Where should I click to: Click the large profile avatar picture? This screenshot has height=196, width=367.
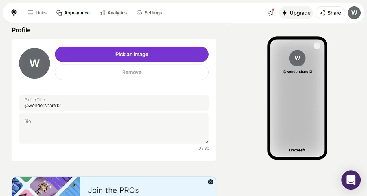[x=34, y=63]
